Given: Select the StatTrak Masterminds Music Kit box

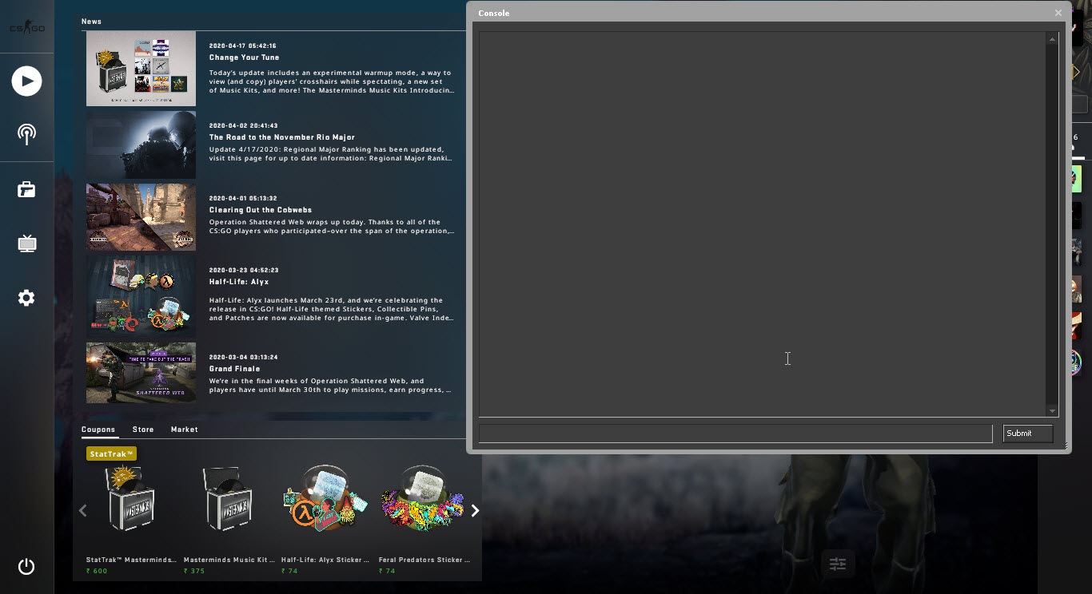Looking at the screenshot, I should [130, 499].
